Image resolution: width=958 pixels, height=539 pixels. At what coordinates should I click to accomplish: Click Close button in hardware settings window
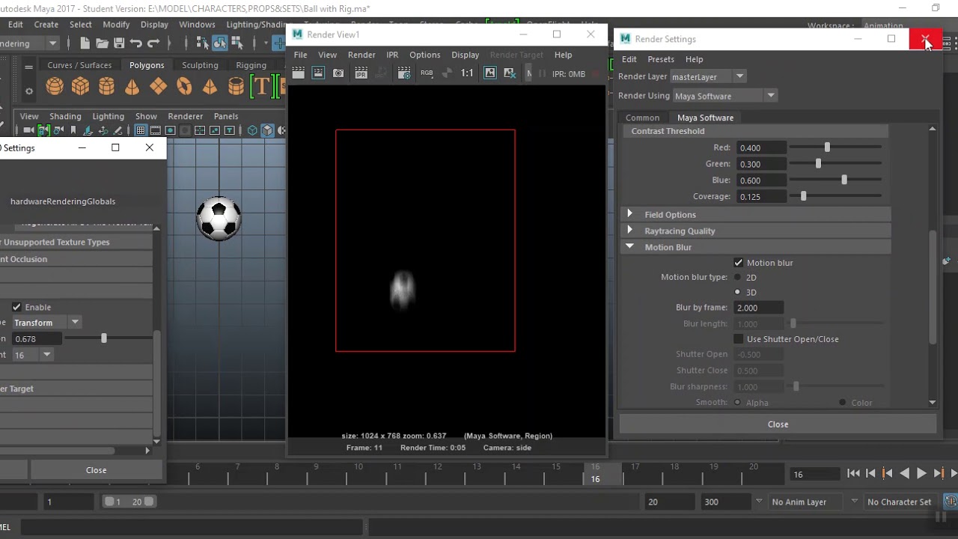96,470
